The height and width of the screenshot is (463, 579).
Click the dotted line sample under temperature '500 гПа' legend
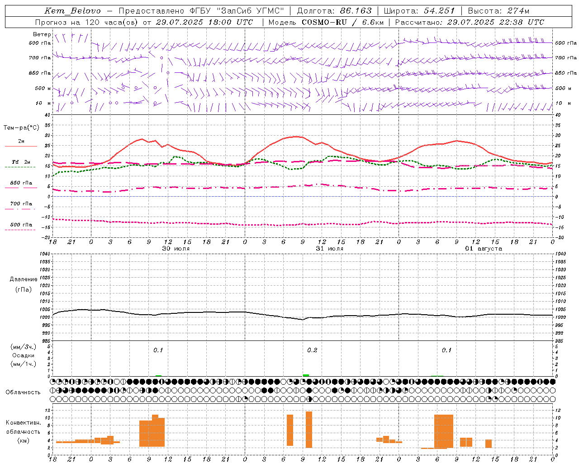point(20,230)
